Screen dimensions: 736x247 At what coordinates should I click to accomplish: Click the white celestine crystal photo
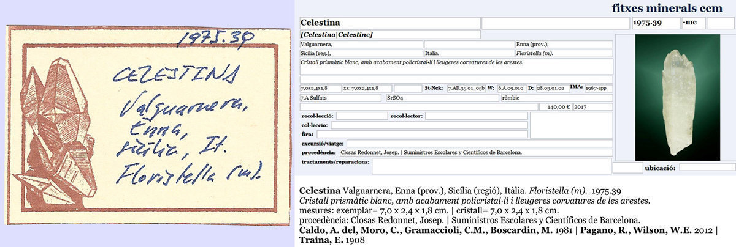(x=677, y=97)
